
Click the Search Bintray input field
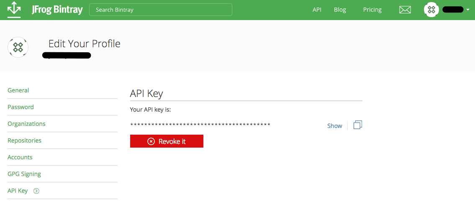161,10
